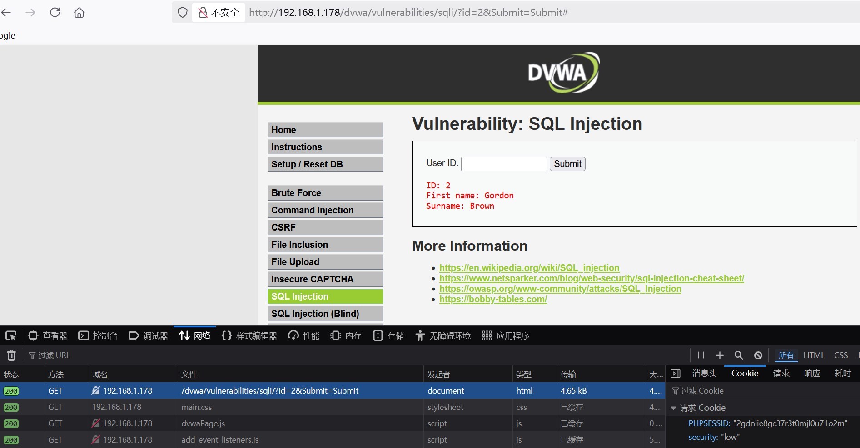This screenshot has height=448, width=860.
Task: Open the 内存 (Memory) tab
Action: [346, 336]
